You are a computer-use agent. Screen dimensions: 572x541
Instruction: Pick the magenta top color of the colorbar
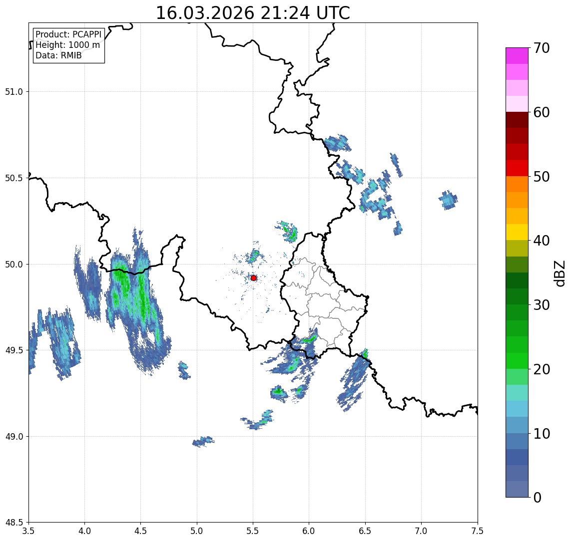click(x=517, y=56)
